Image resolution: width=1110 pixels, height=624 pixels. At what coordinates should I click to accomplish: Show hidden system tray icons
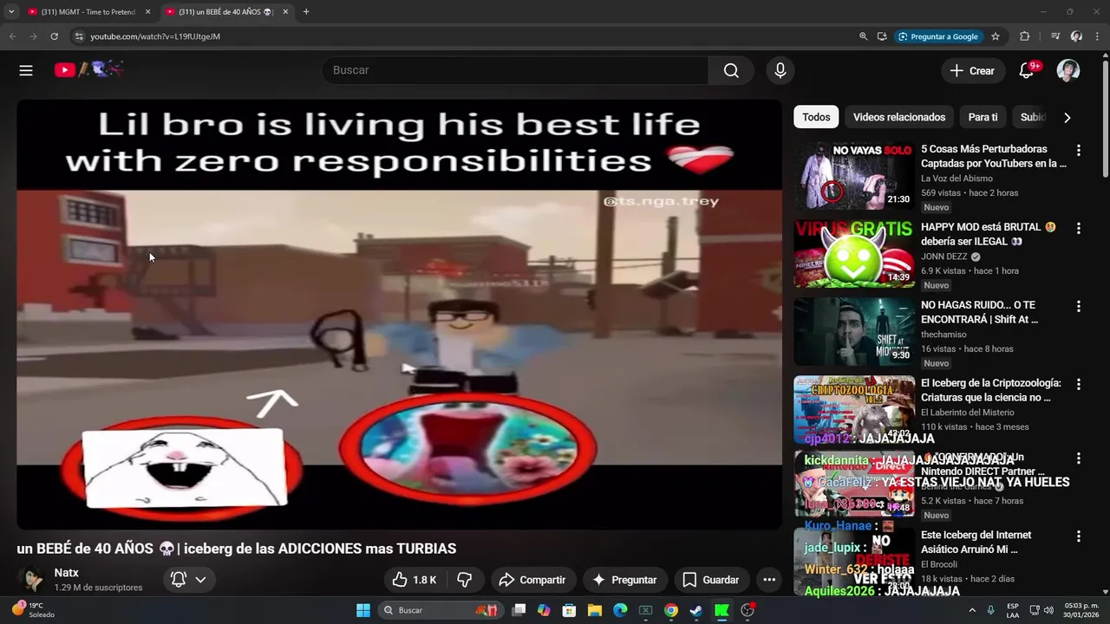tap(971, 610)
